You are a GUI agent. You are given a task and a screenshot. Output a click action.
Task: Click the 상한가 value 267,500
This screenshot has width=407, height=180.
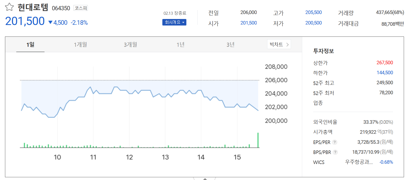(385, 63)
